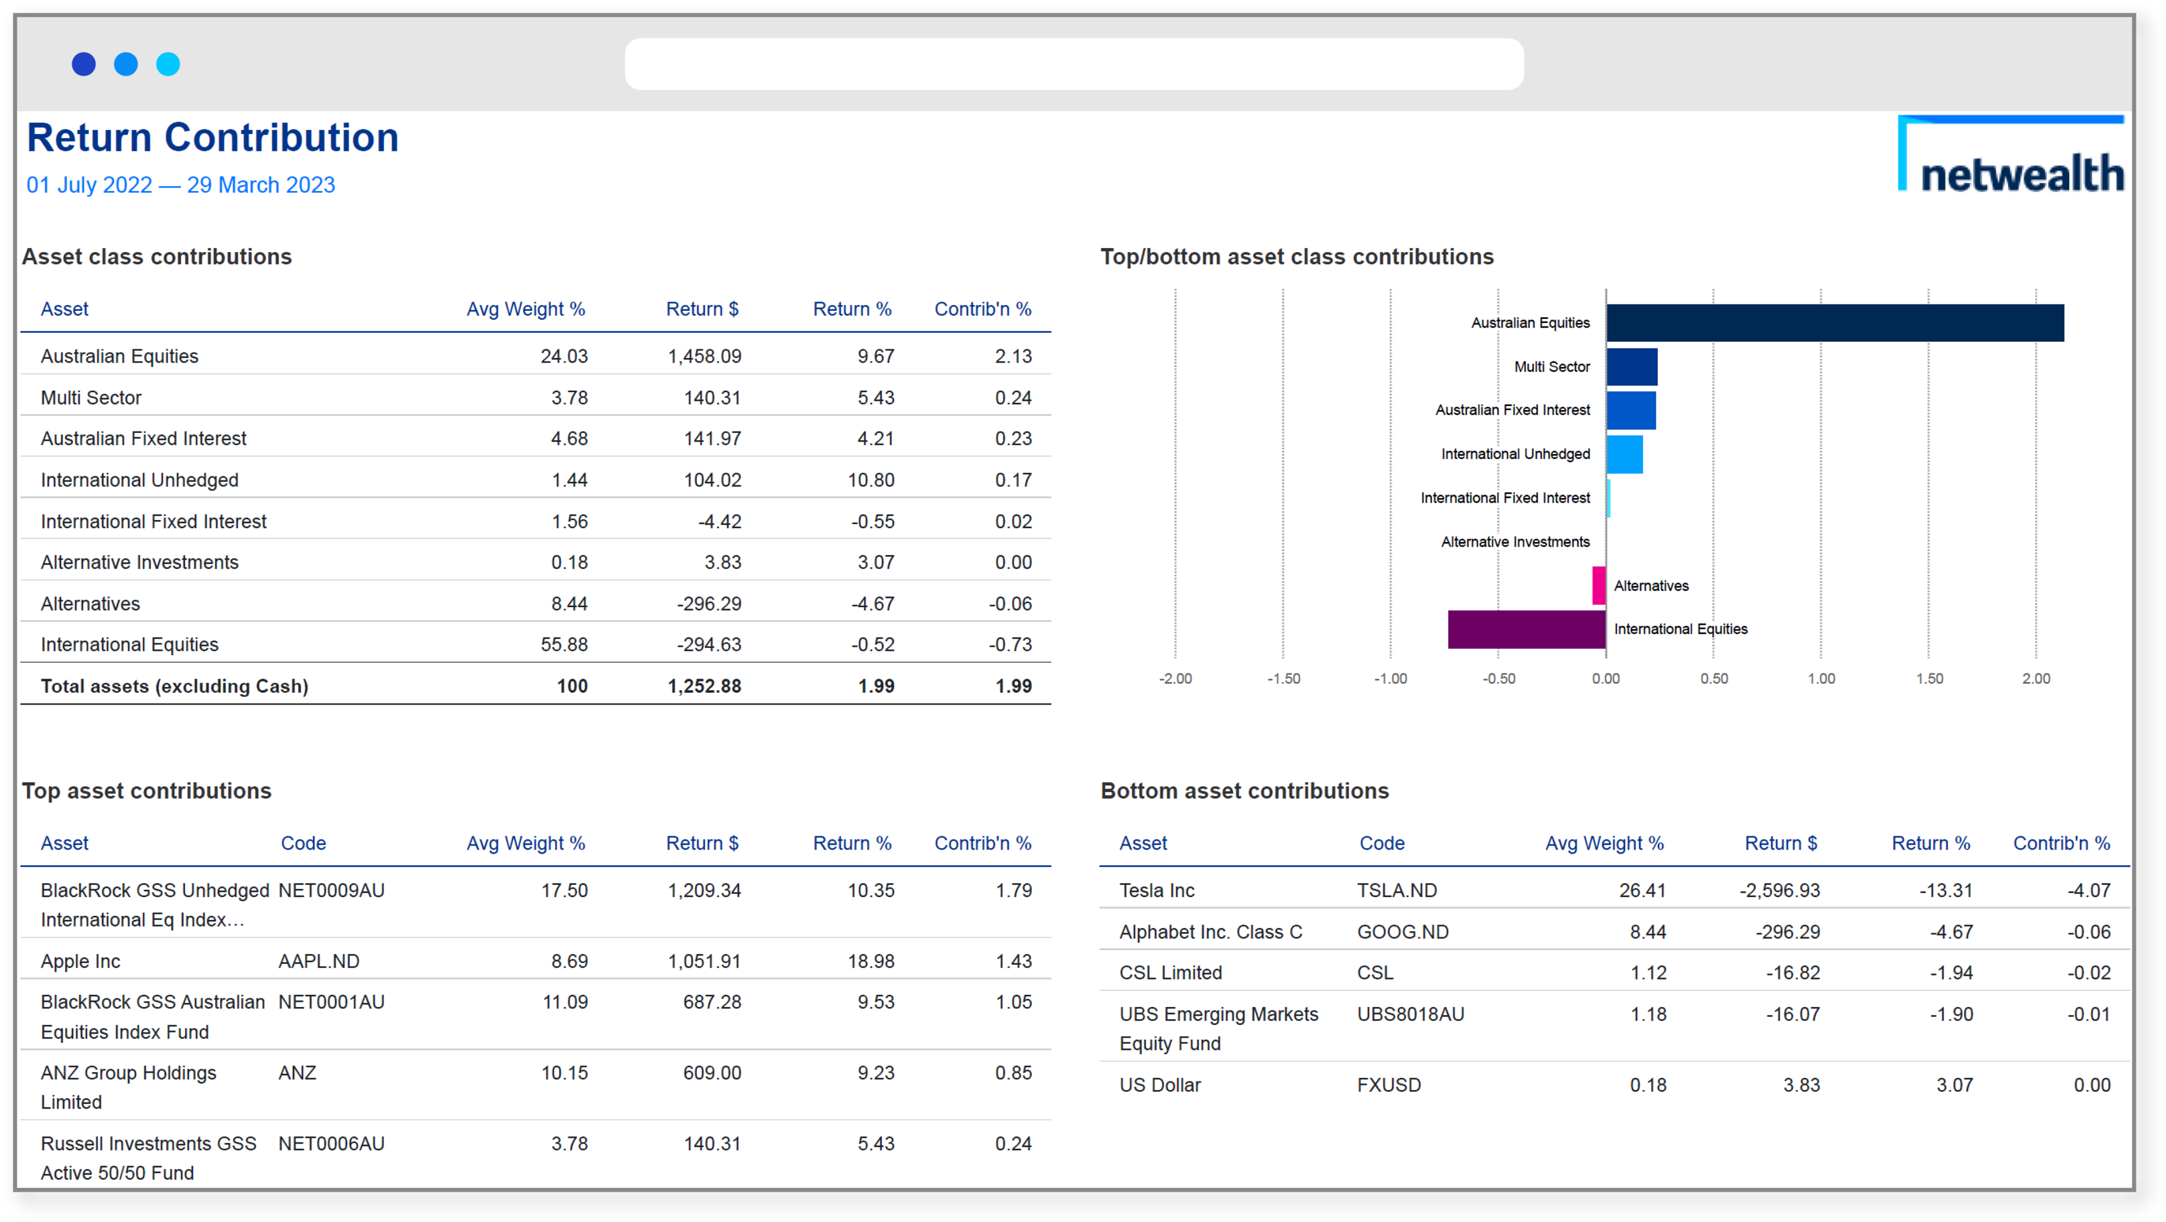Click the Return Contribution heading
Image resolution: width=2166 pixels, height=1222 pixels.
[213, 137]
